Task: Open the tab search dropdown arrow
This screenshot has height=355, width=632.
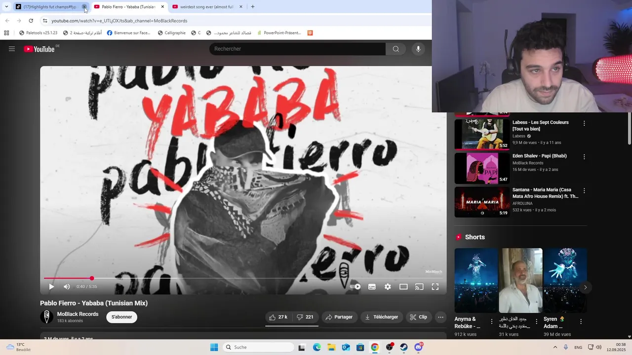Action: pos(6,7)
